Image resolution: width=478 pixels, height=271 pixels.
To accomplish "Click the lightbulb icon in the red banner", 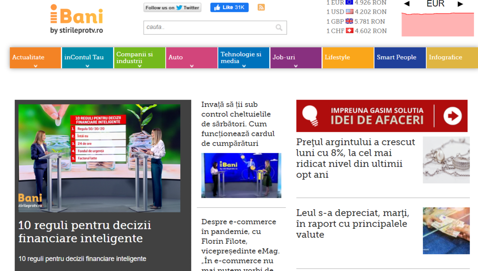I will 310,115.
